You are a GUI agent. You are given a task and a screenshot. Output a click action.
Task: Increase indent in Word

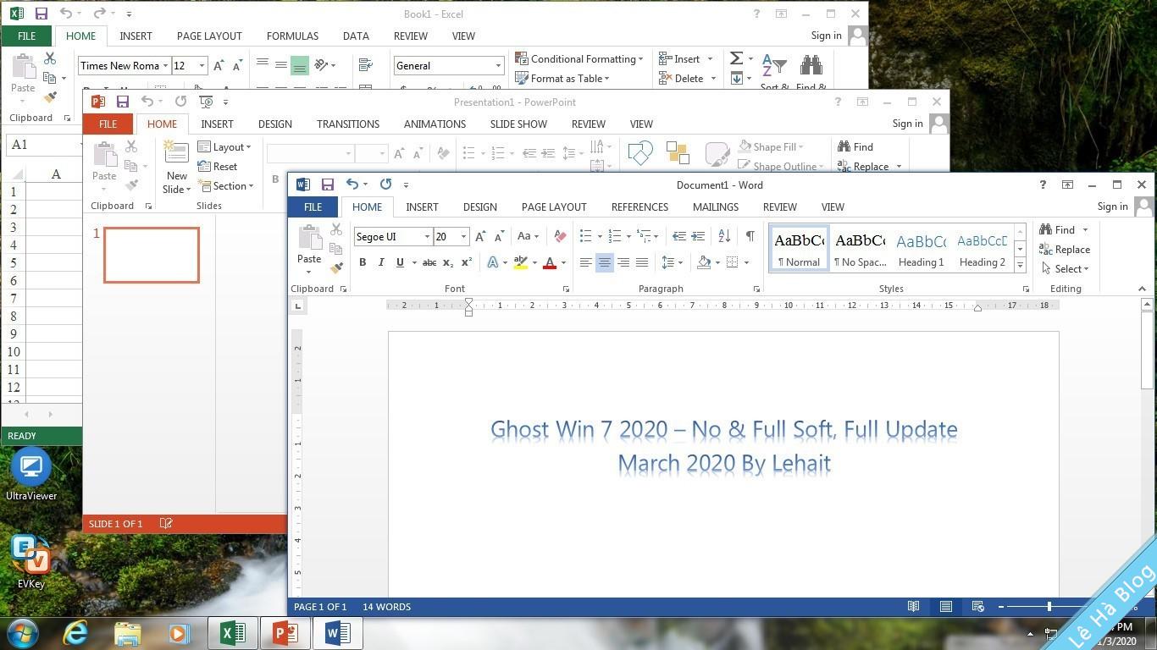point(697,236)
